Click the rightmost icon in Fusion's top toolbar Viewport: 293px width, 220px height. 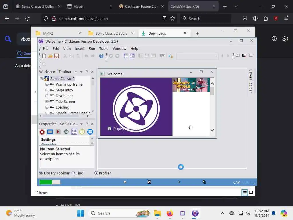point(251,55)
